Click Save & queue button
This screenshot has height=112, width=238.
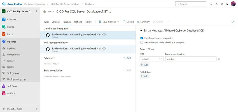108,22
